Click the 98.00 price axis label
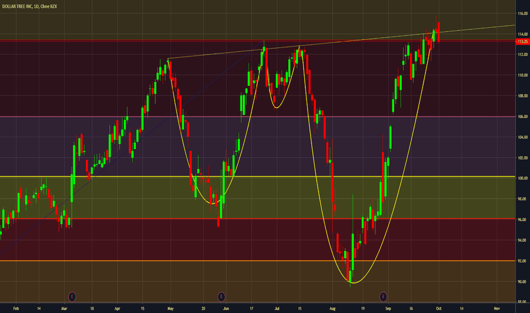 pos(523,199)
